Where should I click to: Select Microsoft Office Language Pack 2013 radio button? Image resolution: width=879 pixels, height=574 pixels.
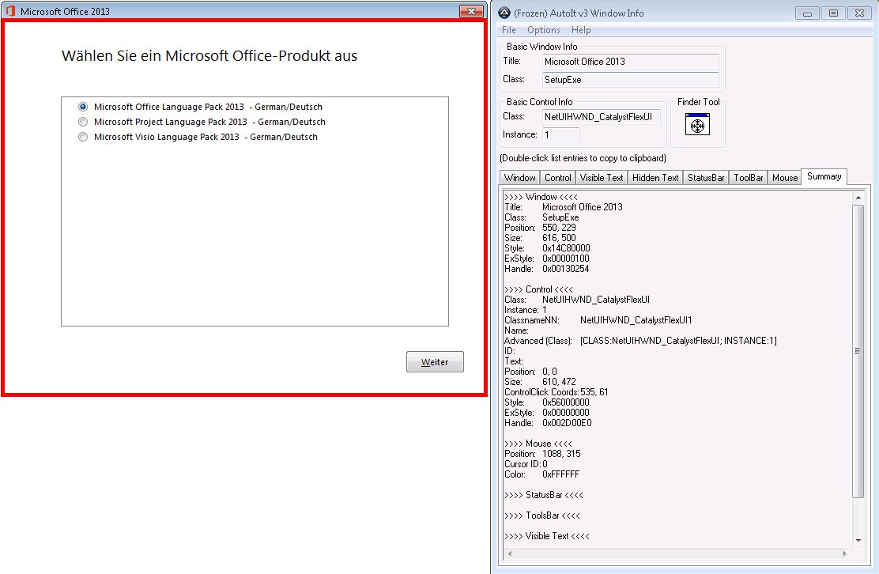[83, 107]
